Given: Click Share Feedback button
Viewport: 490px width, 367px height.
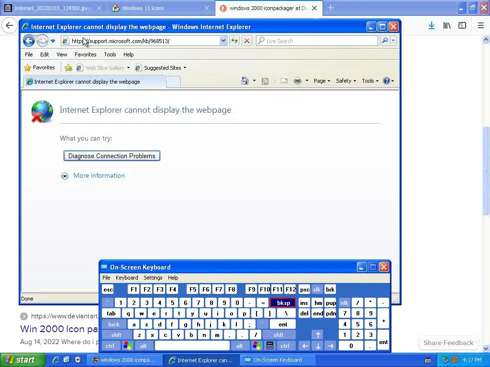Looking at the screenshot, I should (448, 343).
